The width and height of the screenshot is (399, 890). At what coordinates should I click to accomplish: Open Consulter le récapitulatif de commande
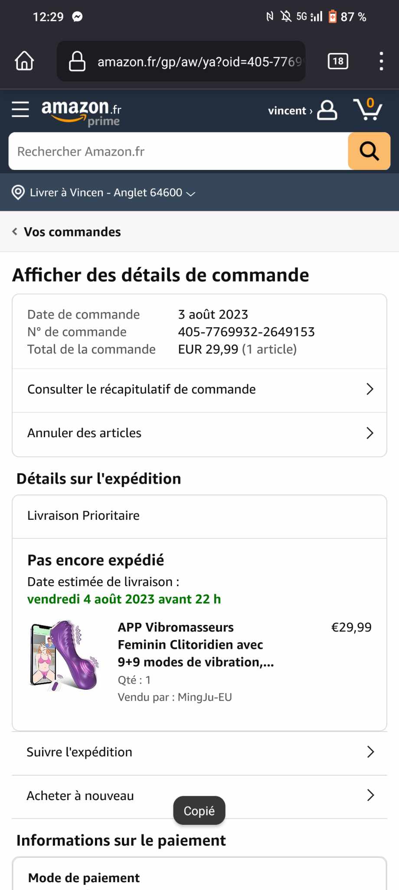(199, 389)
